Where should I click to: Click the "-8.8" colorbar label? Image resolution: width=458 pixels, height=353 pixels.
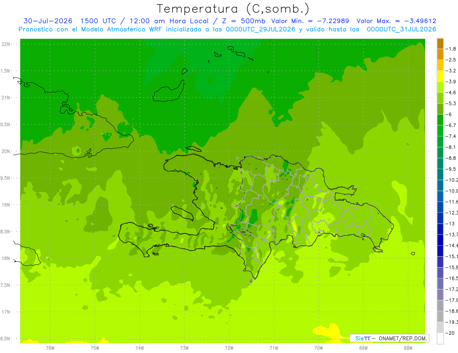pyautogui.click(x=451, y=158)
